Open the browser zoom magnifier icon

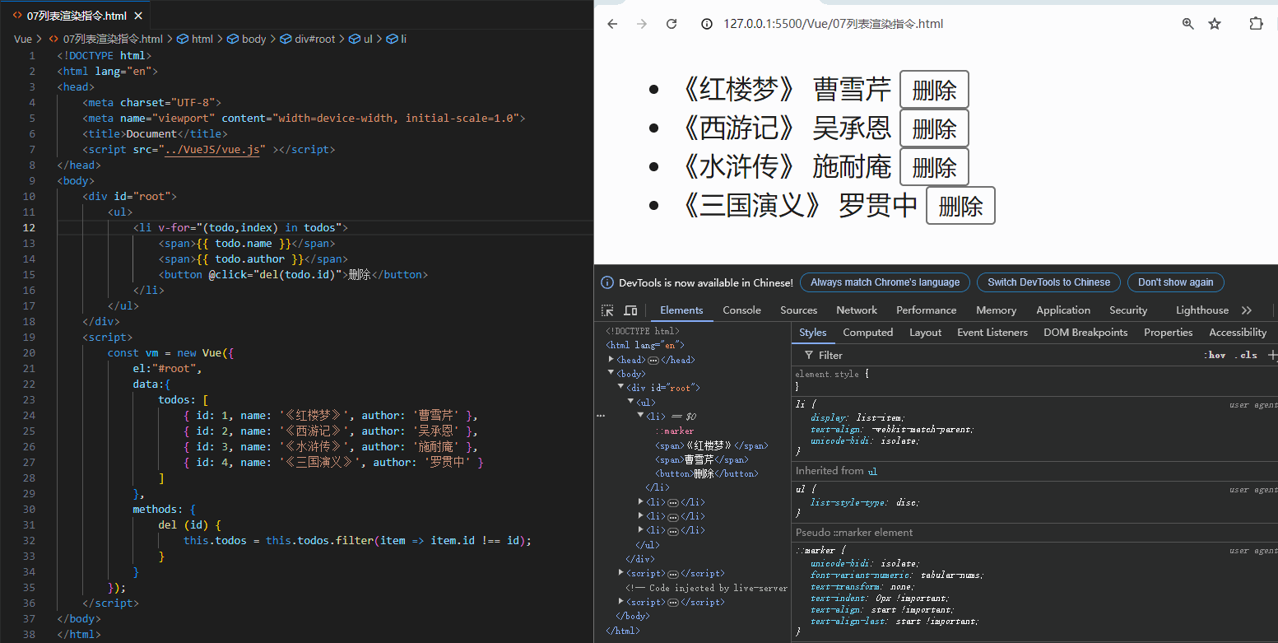pyautogui.click(x=1187, y=24)
